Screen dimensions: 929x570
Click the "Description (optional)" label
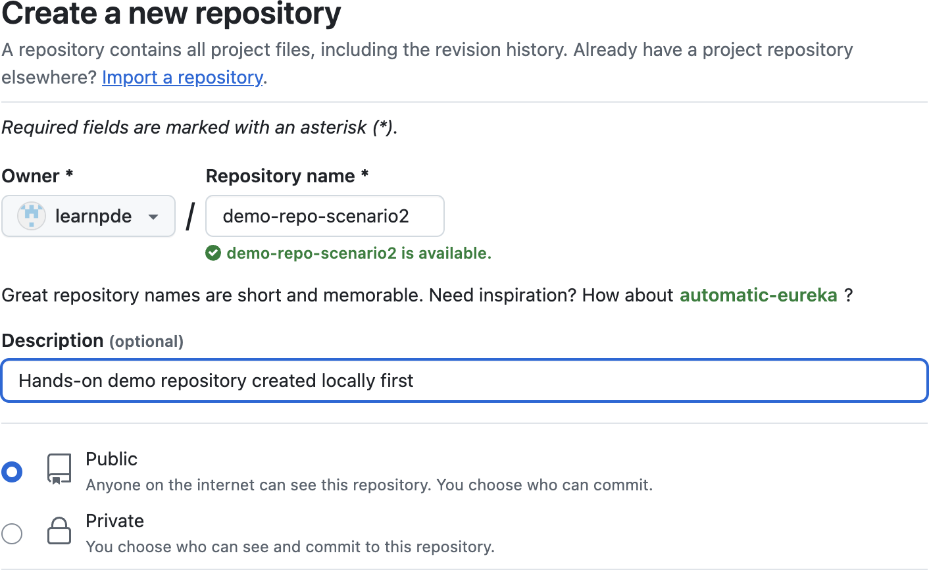pos(93,340)
